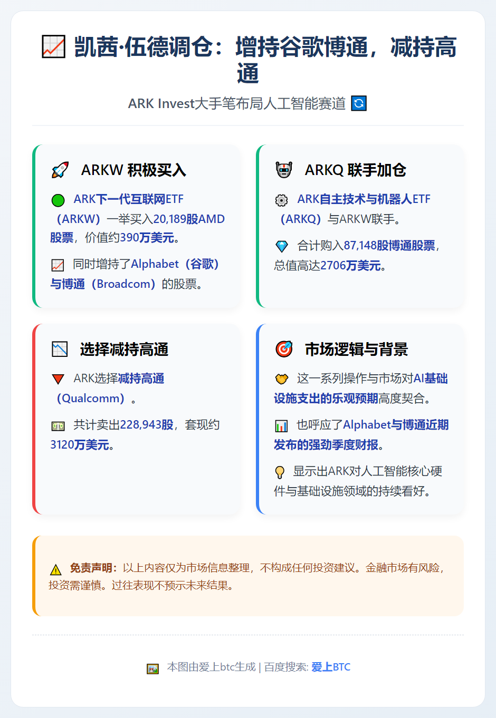496x718 pixels.
Task: Click the bullseye target icon beside 市场逻辑与背景
Action: coord(284,349)
